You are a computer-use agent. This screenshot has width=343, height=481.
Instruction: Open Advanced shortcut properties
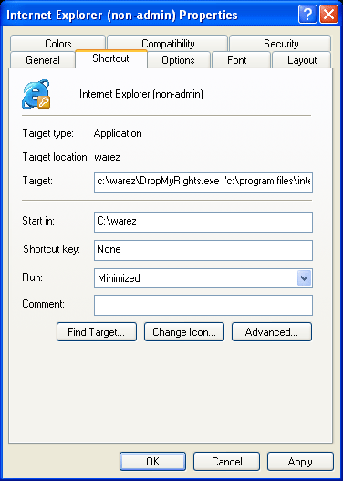(272, 331)
